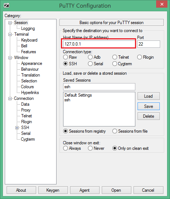Open the Connection category
170x199 pixels.
tap(24, 98)
